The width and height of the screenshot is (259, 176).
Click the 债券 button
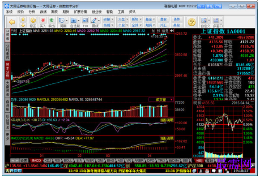(176, 19)
